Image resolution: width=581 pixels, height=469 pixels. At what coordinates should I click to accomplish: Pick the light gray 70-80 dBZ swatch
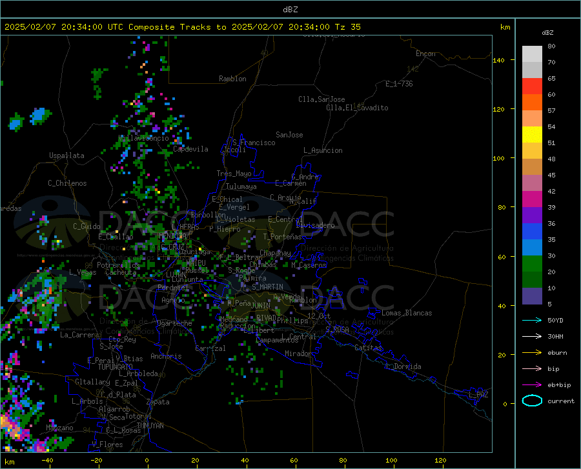(532, 54)
